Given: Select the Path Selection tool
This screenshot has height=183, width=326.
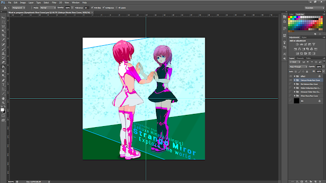Looking at the screenshot, I should click(4, 89).
